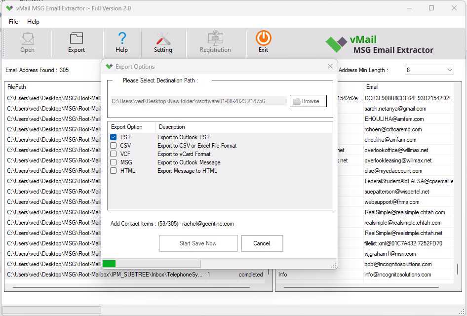This screenshot has height=316, width=467.
Task: Click the Start Save Now button
Action: point(198,243)
